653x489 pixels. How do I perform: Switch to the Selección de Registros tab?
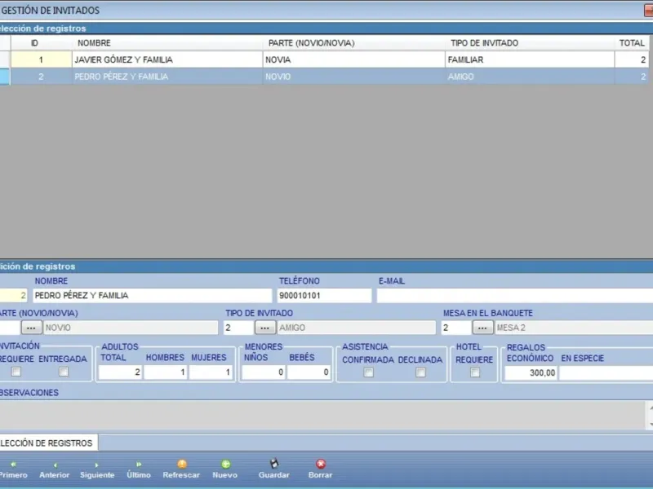point(48,443)
